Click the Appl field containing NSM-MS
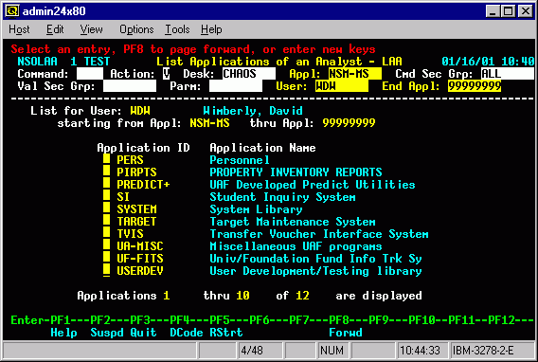This screenshot has width=538, height=362. [355, 74]
